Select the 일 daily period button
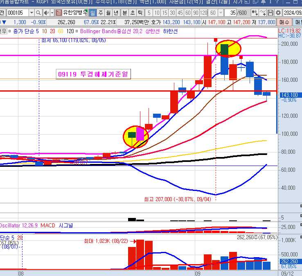 [92, 13]
